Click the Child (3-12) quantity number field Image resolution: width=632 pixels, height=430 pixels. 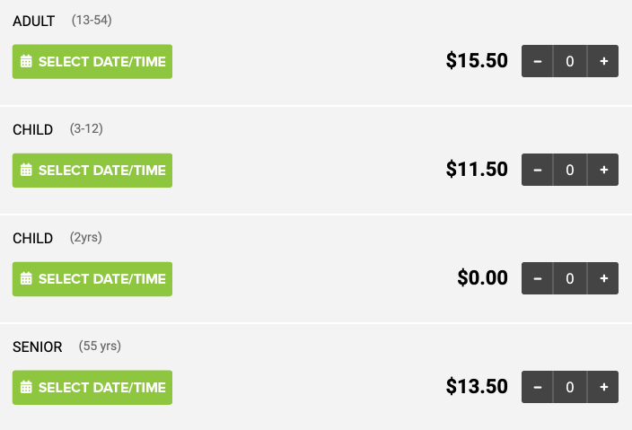pos(570,170)
